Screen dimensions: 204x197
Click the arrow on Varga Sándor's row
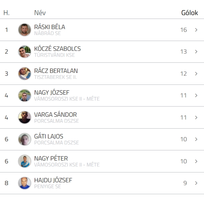point(196,117)
